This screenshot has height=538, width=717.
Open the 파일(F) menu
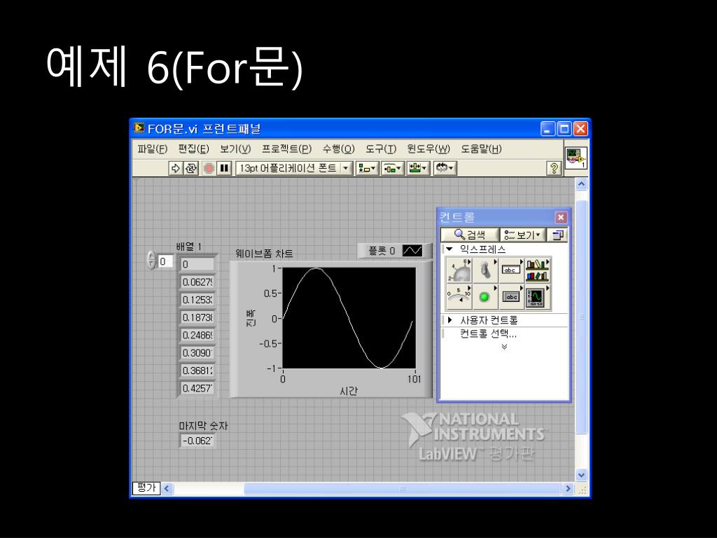pyautogui.click(x=152, y=149)
